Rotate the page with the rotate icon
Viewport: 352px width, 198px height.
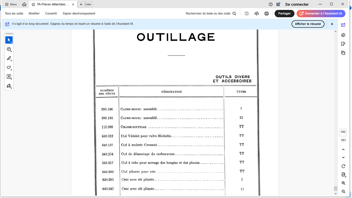[343, 166]
